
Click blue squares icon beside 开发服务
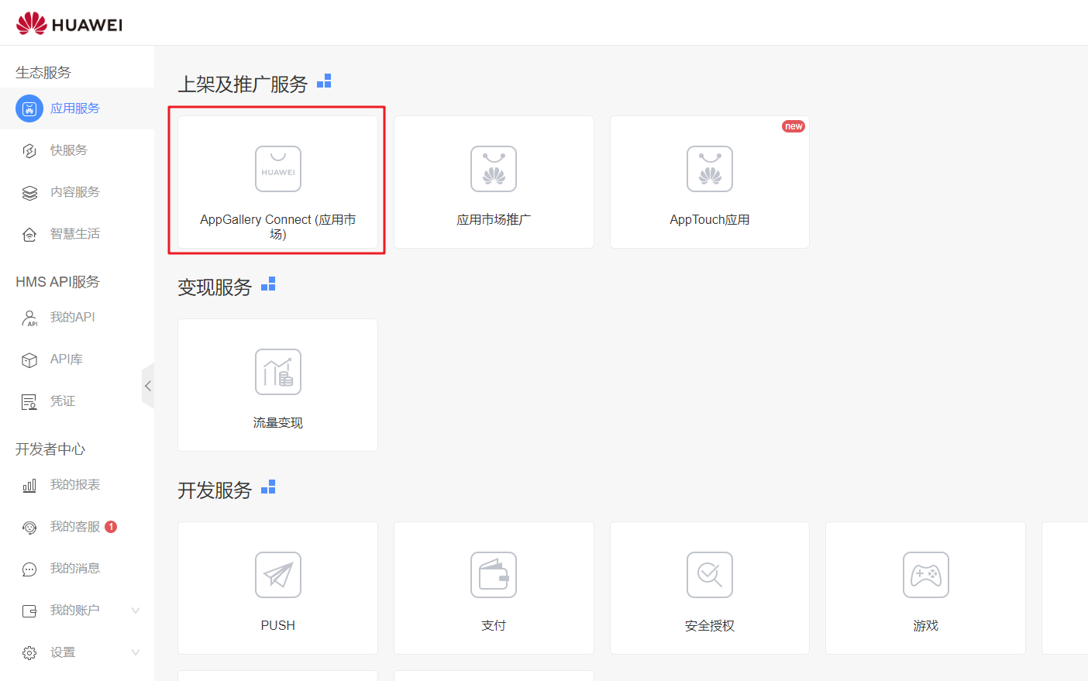tap(268, 487)
